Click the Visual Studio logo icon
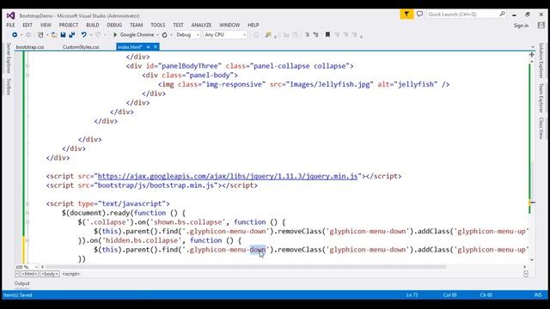Viewport: 550px width, 309px height. pos(10,15)
